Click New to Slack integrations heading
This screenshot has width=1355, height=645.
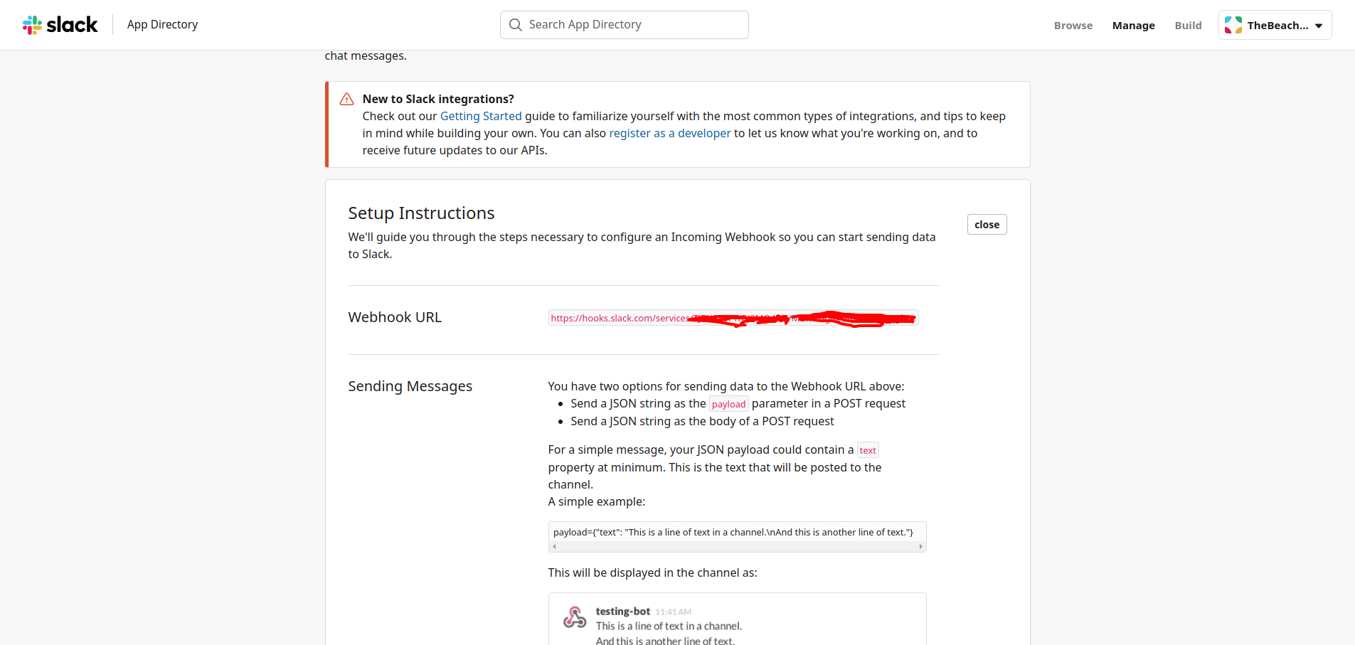[x=438, y=99]
